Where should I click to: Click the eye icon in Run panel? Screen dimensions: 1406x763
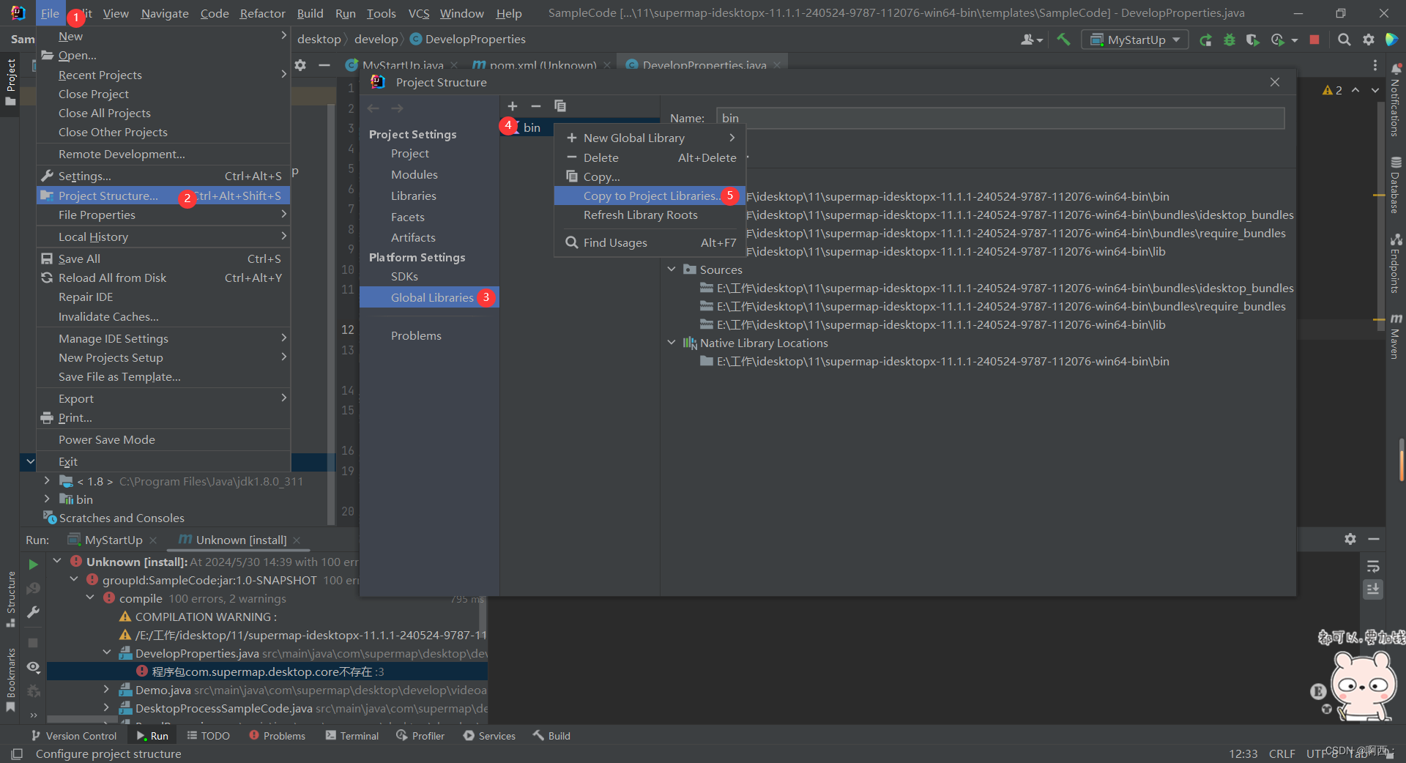33,667
